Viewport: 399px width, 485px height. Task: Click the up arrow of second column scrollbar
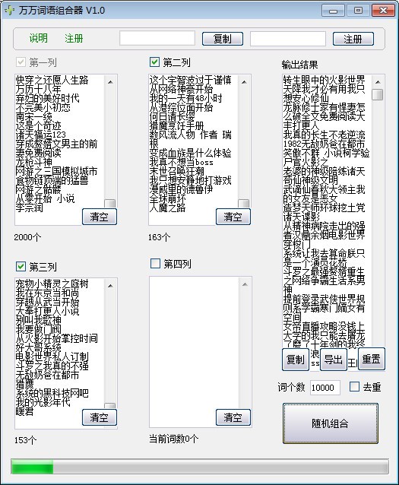pyautogui.click(x=244, y=82)
